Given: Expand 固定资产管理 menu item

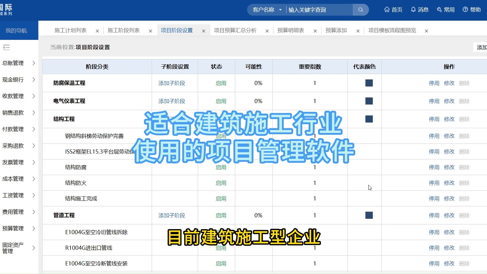Looking at the screenshot, I should click(19, 248).
